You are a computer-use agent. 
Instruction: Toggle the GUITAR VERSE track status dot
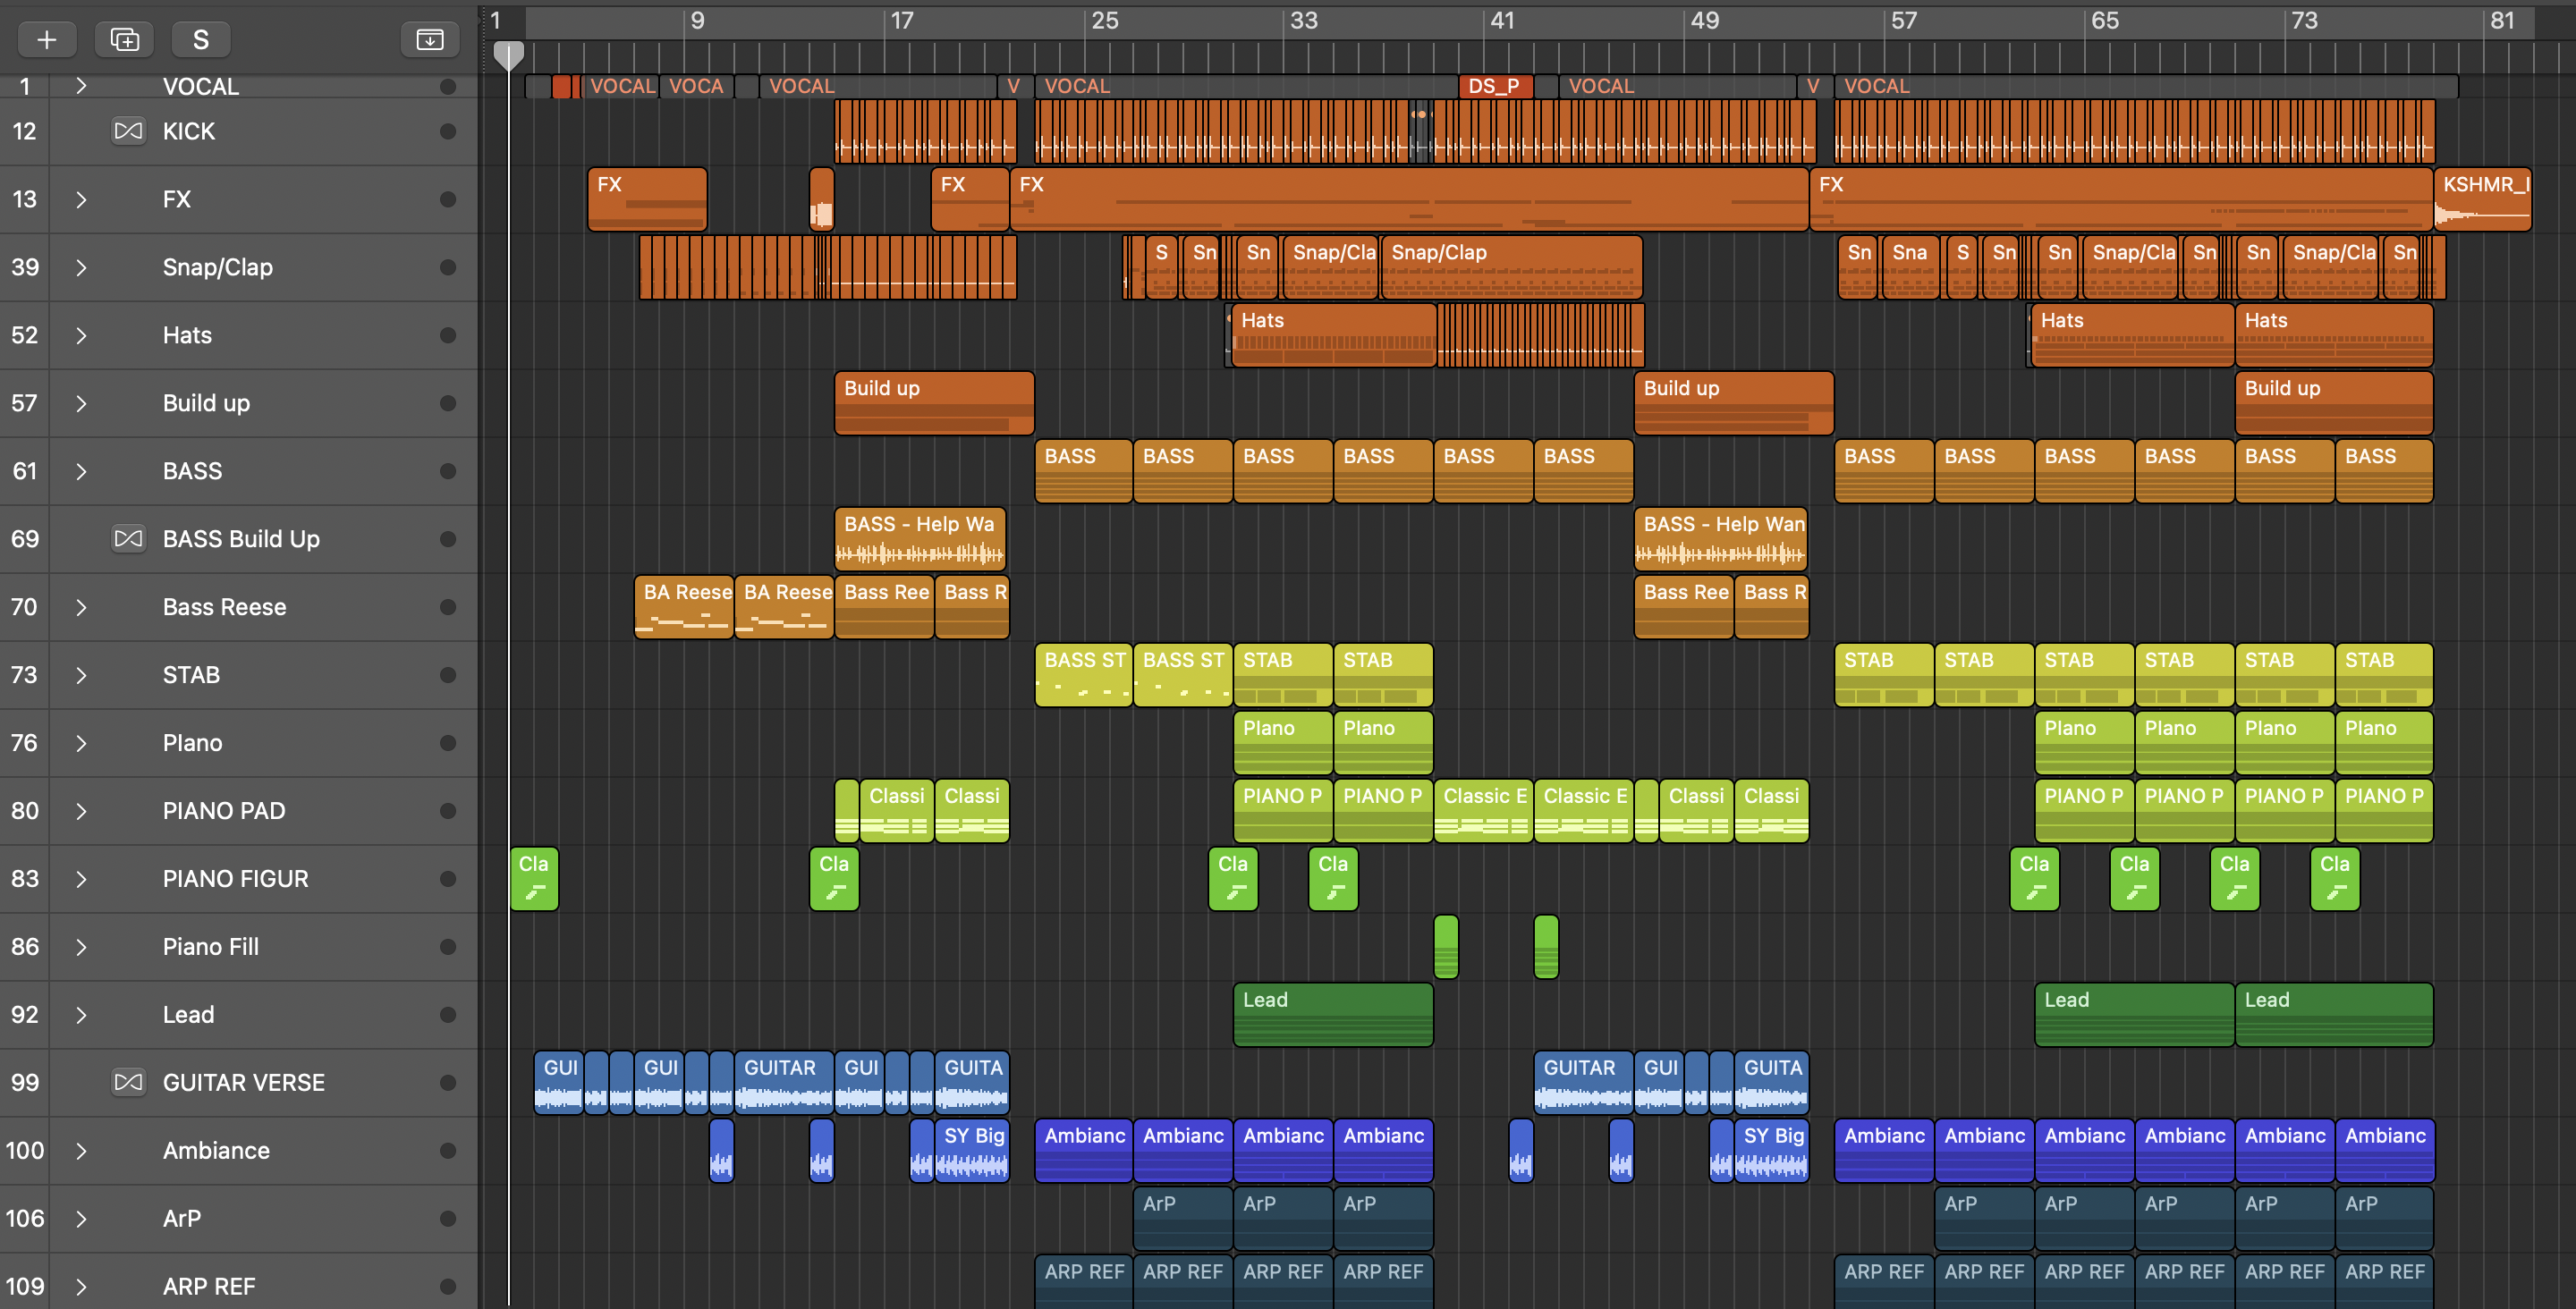tap(448, 1082)
